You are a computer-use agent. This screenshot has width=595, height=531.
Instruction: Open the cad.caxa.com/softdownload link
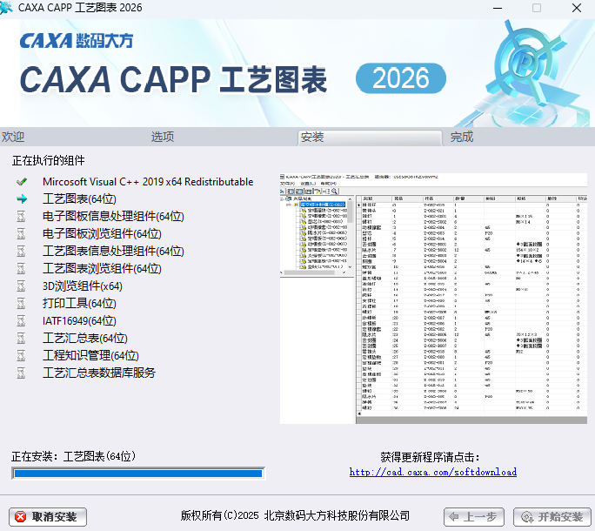433,472
